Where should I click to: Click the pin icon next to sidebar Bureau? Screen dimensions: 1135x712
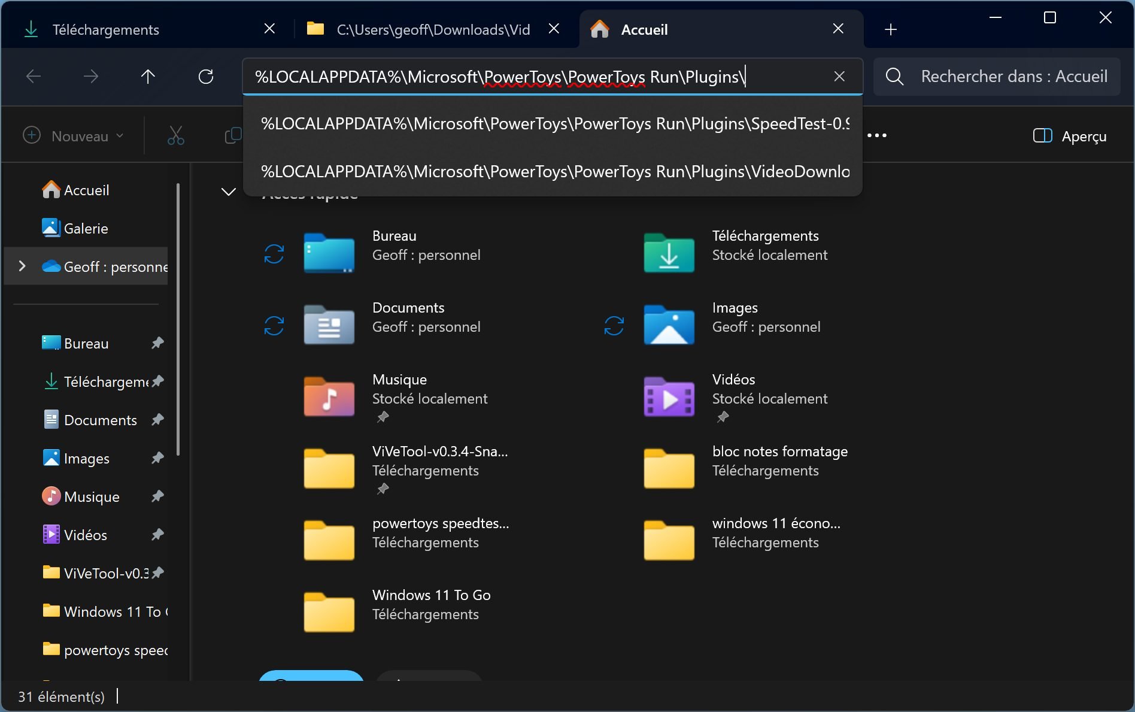click(157, 343)
